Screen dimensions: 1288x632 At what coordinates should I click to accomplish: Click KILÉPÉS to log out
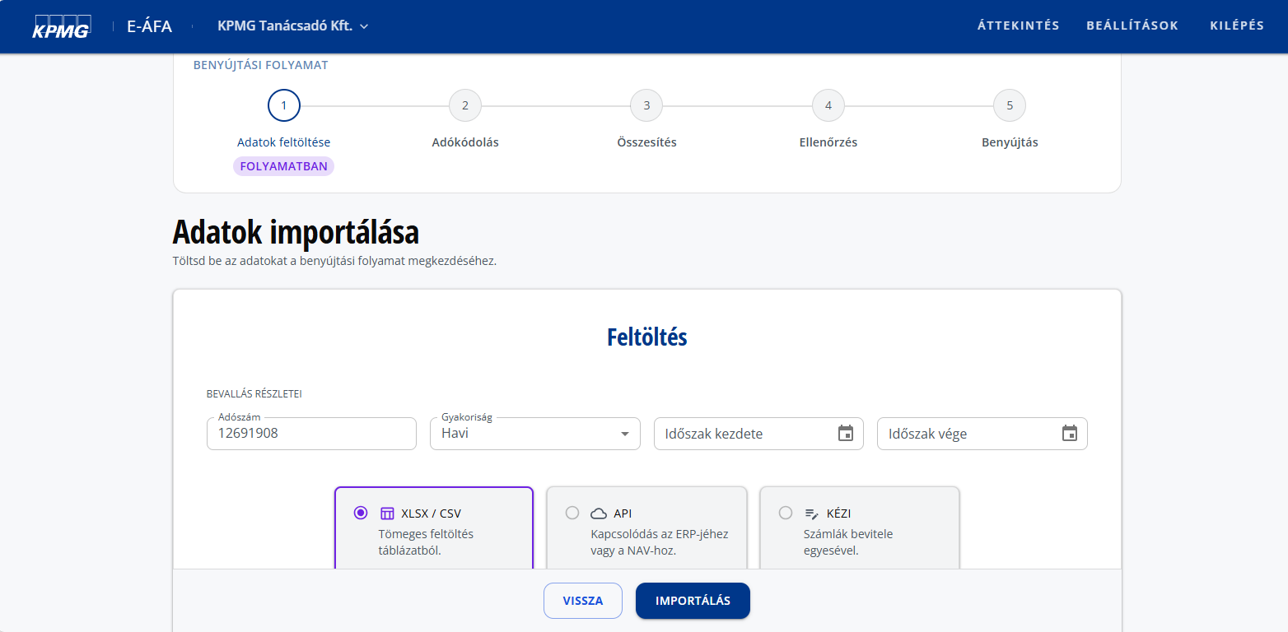pos(1237,26)
